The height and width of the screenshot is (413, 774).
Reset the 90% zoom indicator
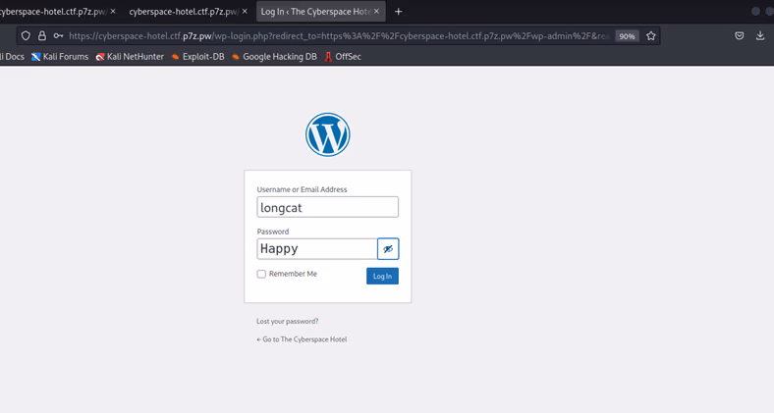627,36
